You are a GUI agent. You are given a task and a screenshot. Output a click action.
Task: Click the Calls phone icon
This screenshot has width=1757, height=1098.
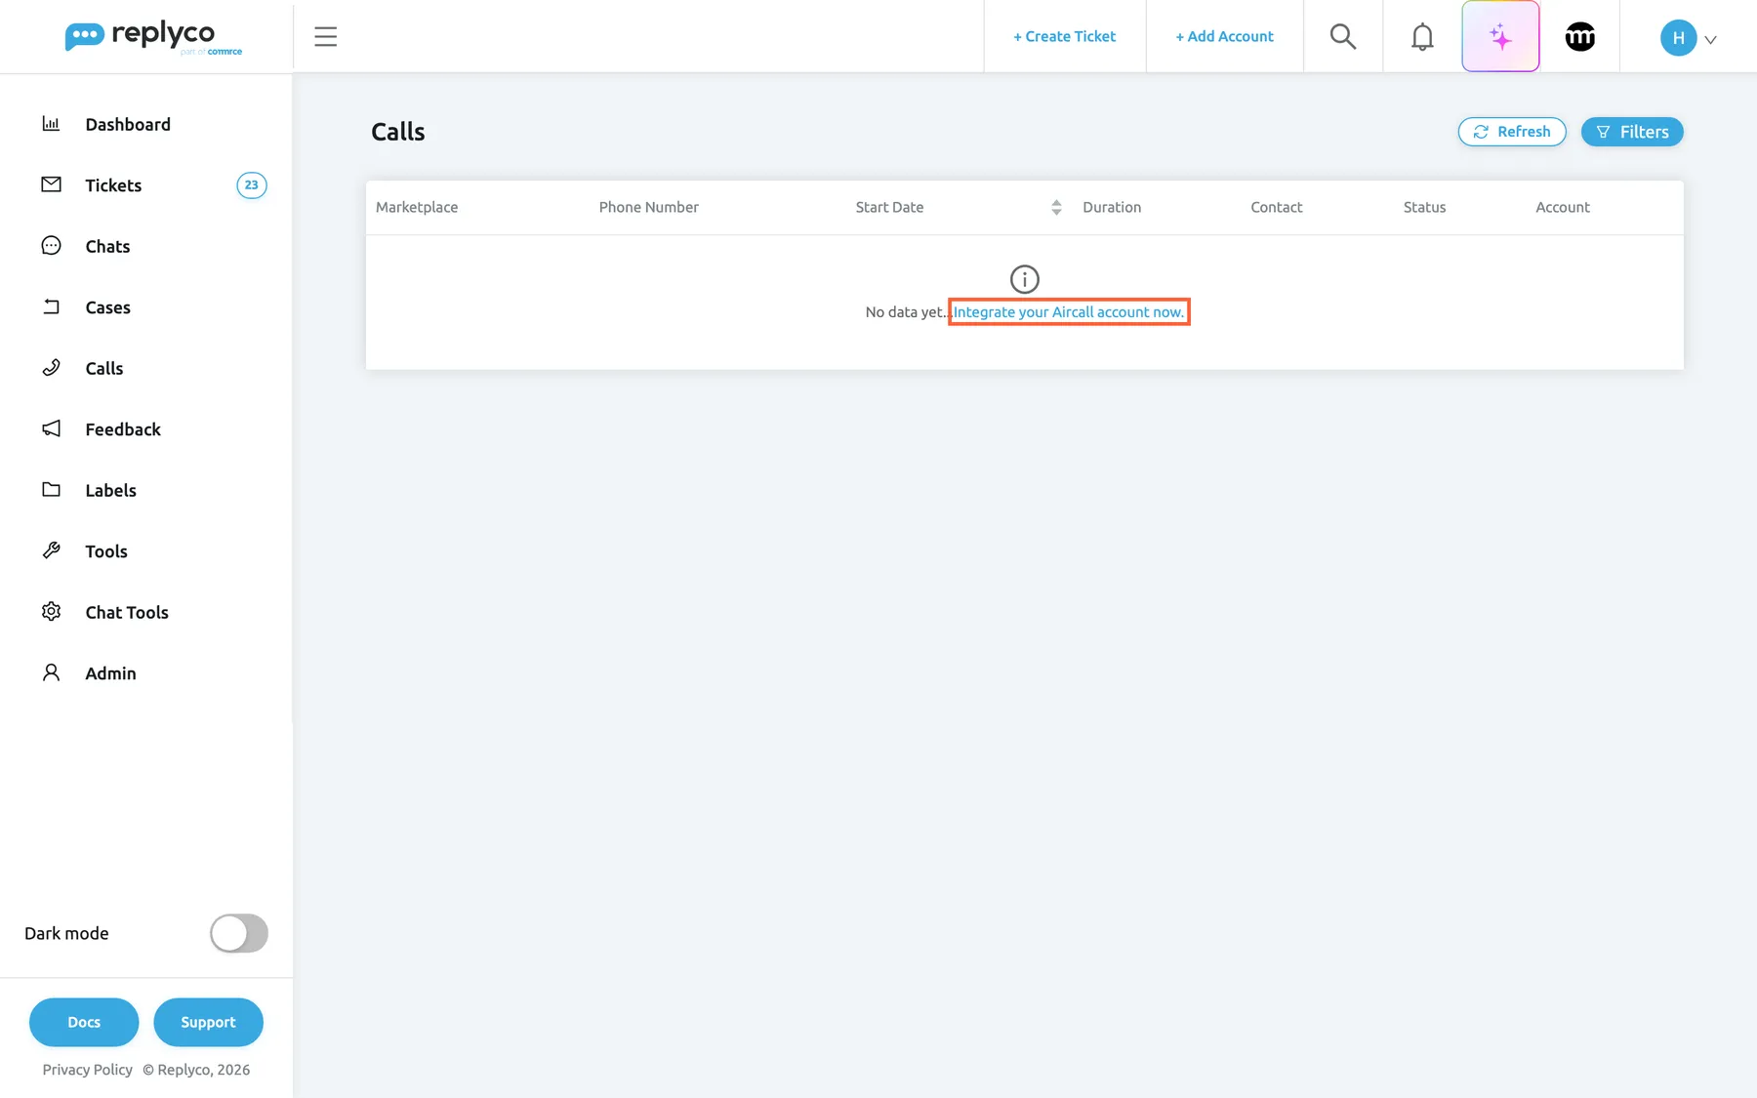(x=51, y=368)
